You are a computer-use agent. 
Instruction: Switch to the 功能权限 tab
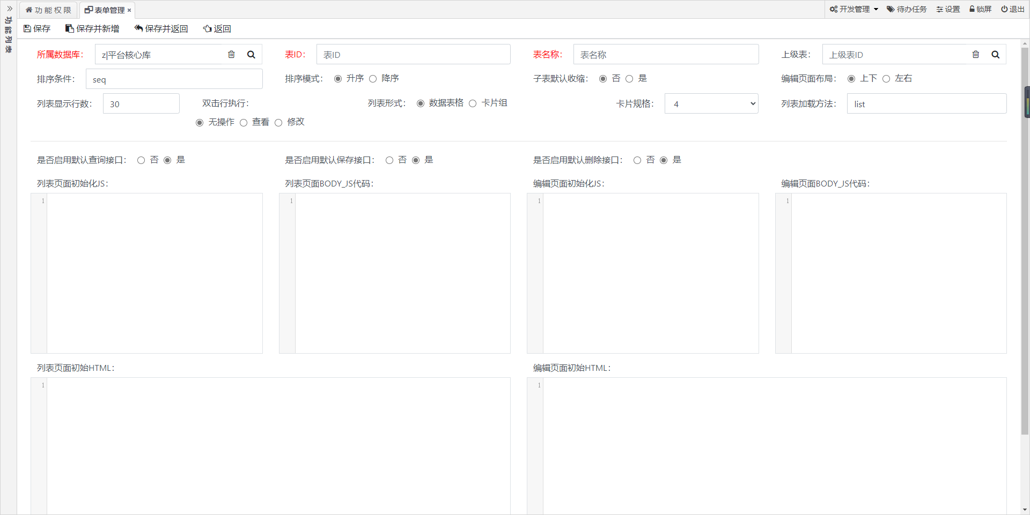tap(48, 10)
